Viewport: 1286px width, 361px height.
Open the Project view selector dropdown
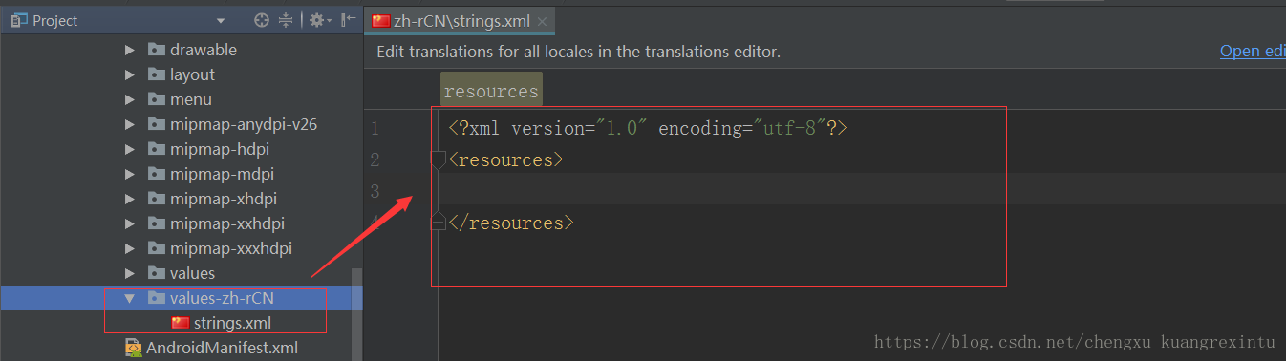pyautogui.click(x=221, y=20)
